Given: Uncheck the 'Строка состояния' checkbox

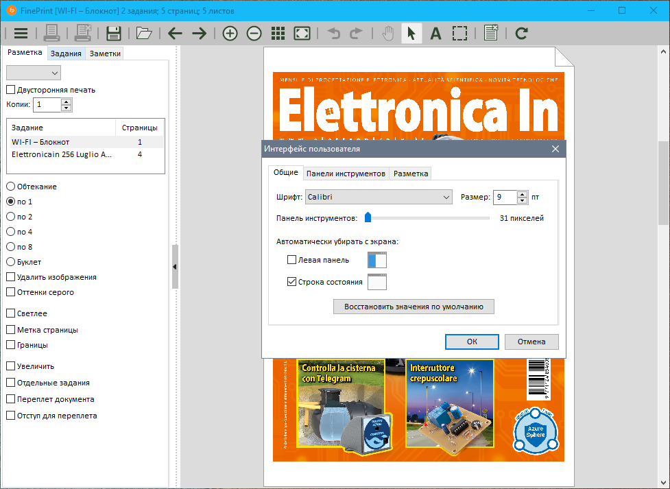Looking at the screenshot, I should pos(292,282).
